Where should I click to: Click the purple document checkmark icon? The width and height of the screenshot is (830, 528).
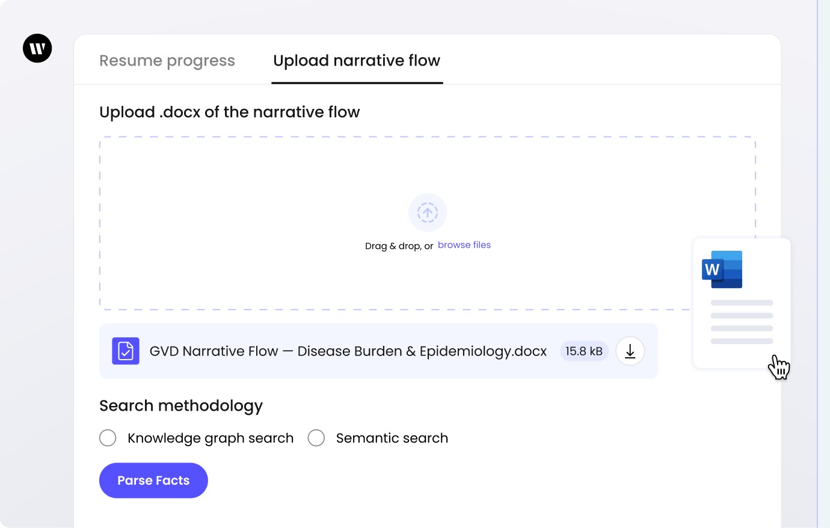126,351
